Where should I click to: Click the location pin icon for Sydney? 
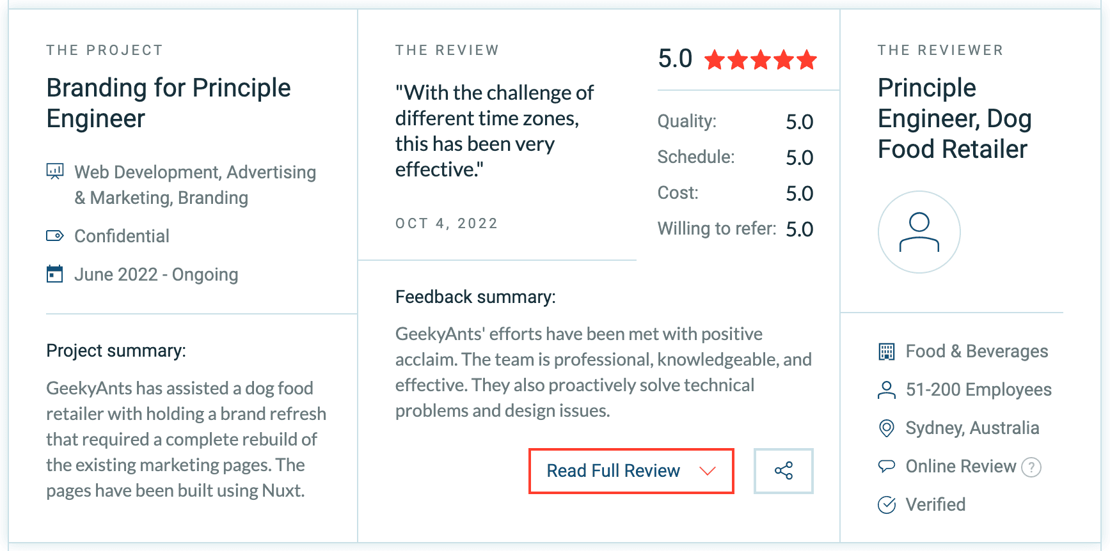(887, 428)
